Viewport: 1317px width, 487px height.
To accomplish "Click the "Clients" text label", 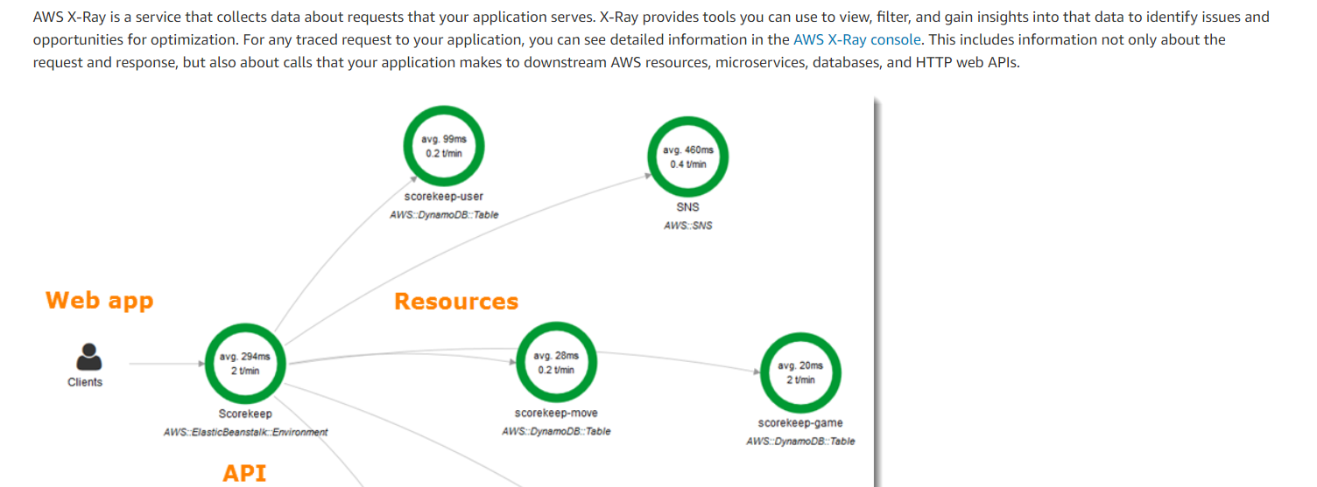I will 85,382.
